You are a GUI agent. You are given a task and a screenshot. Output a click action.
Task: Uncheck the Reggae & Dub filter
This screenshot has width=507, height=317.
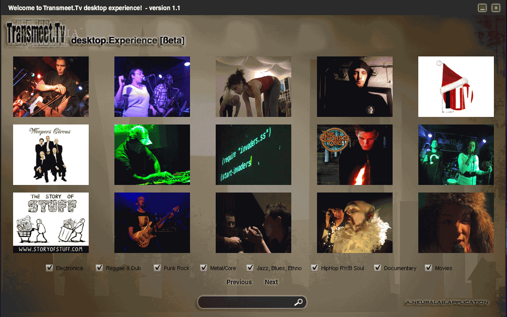coord(99,268)
